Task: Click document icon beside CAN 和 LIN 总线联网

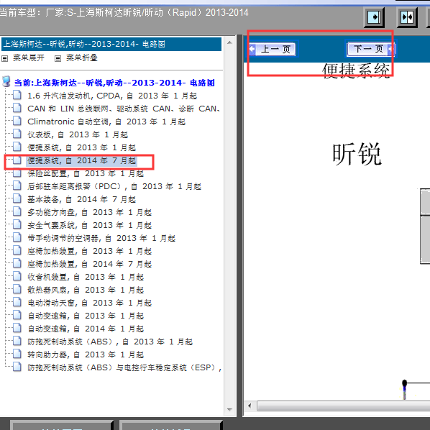Action: [17, 108]
